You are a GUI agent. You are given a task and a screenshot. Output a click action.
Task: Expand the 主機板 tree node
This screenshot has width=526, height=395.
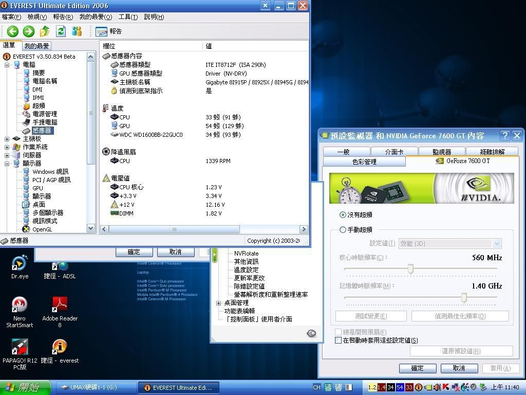(7, 139)
